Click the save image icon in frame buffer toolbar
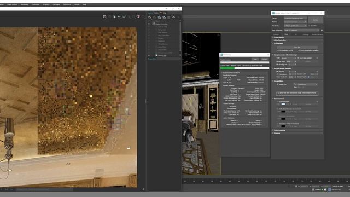The width and height of the screenshot is (350, 197). 104,16
